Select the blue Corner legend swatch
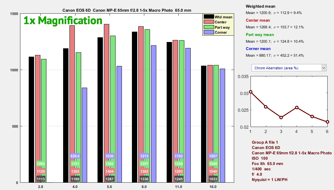The image size is (334, 190). click(x=209, y=32)
